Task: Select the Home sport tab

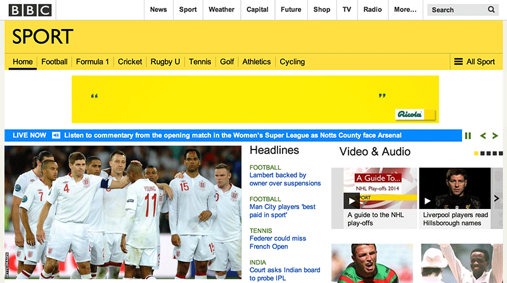Action: [23, 61]
